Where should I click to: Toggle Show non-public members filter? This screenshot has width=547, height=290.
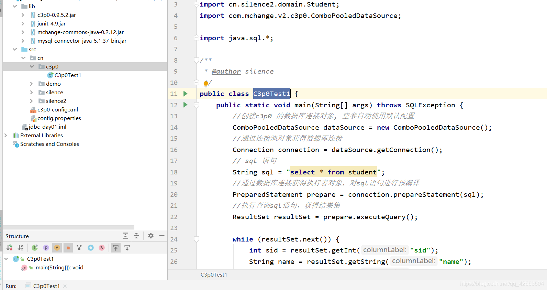point(68,248)
